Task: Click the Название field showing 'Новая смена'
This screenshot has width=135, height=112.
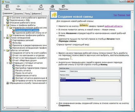Action: coord(95,71)
